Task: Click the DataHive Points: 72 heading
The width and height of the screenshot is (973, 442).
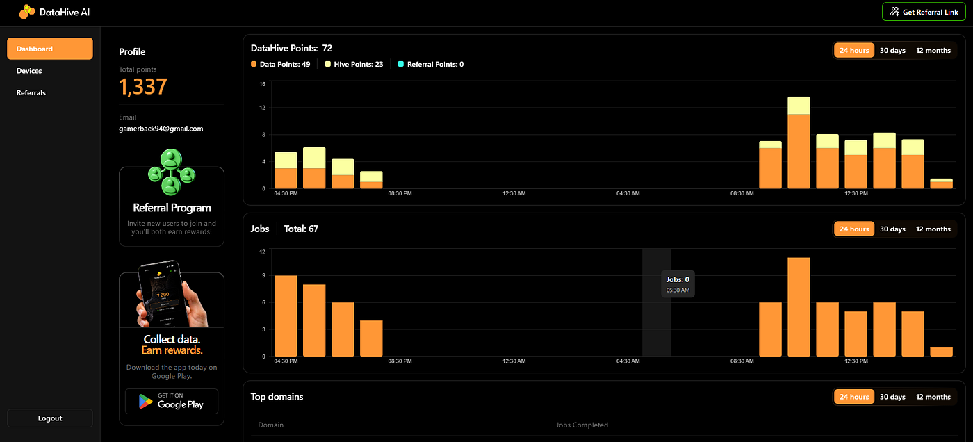Action: [291, 48]
